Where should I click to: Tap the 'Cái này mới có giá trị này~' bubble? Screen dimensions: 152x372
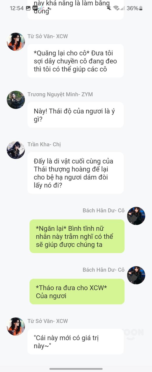[75, 342]
